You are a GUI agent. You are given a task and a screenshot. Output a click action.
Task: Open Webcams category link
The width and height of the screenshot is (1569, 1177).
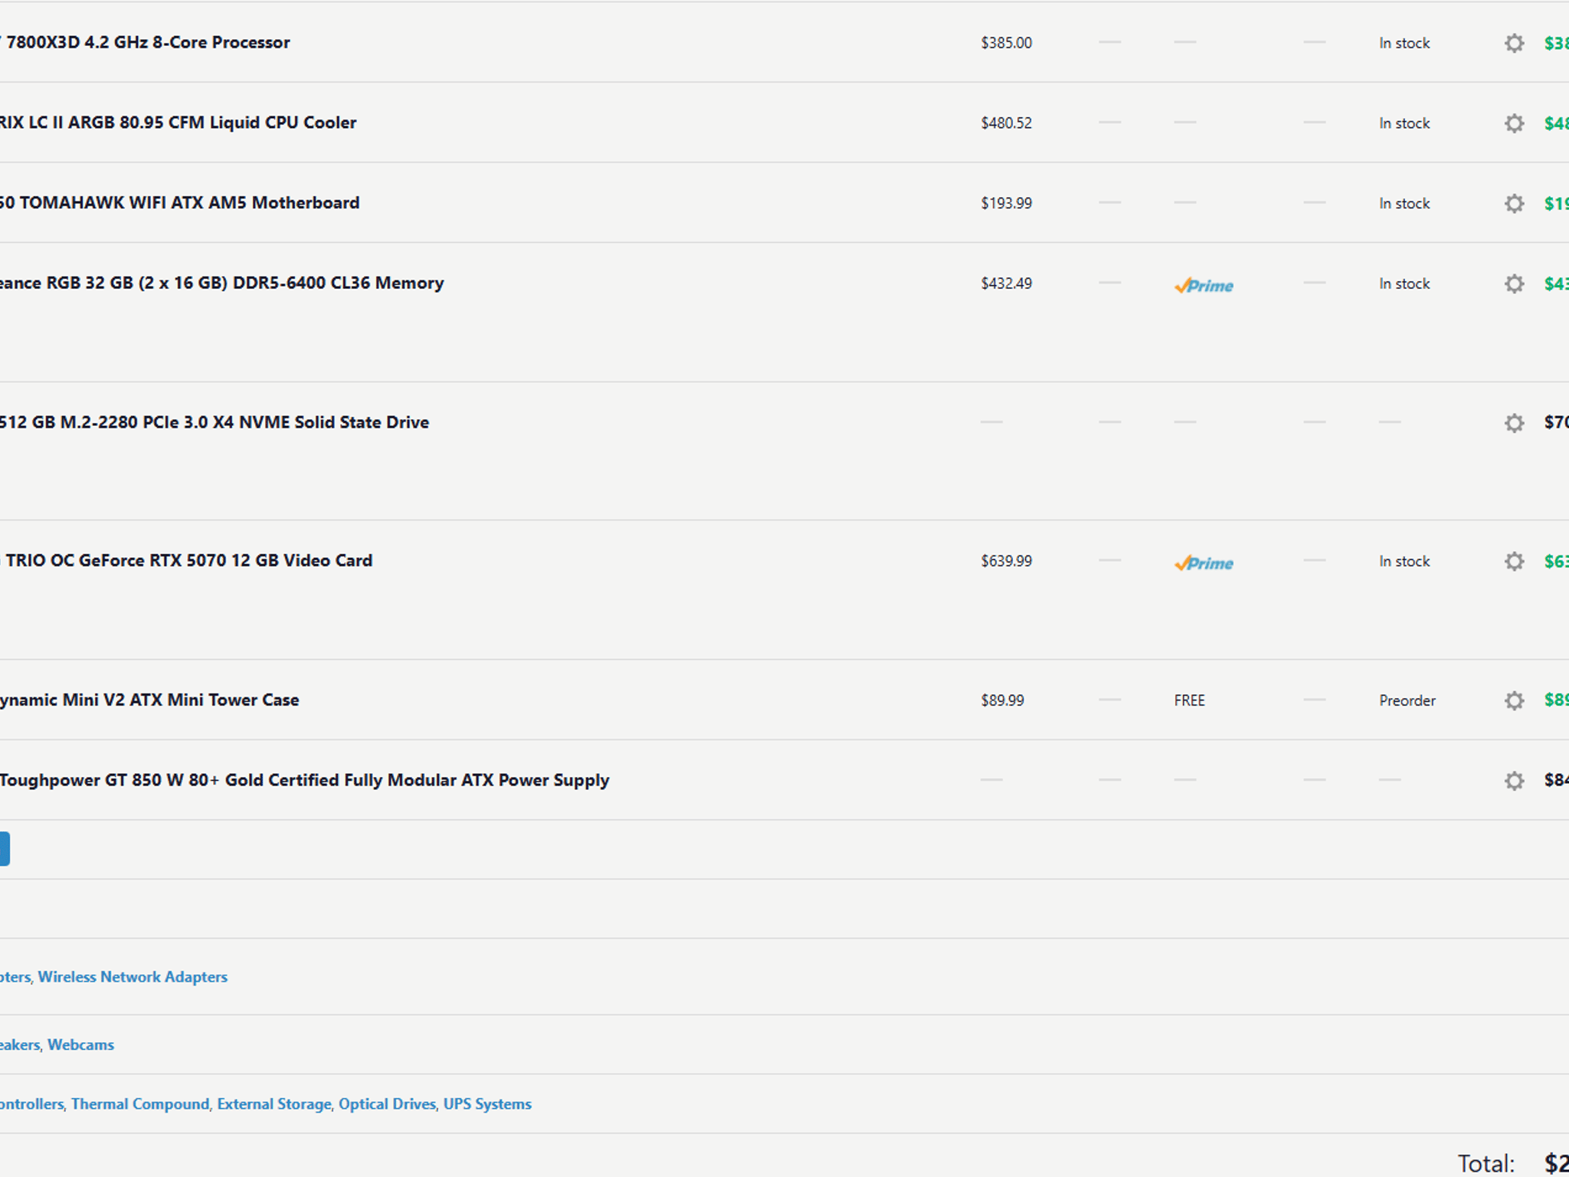tap(80, 1044)
